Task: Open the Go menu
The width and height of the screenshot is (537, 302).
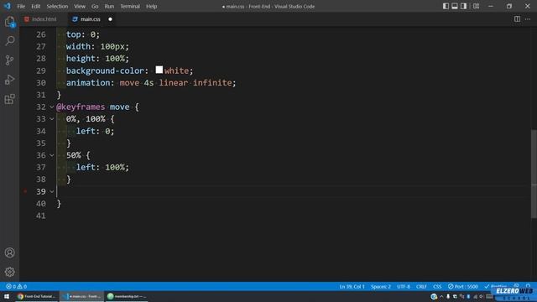Action: 95,6
